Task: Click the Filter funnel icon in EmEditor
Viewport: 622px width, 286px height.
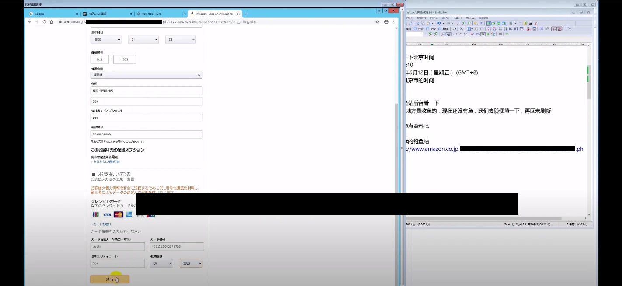Action: [481, 23]
